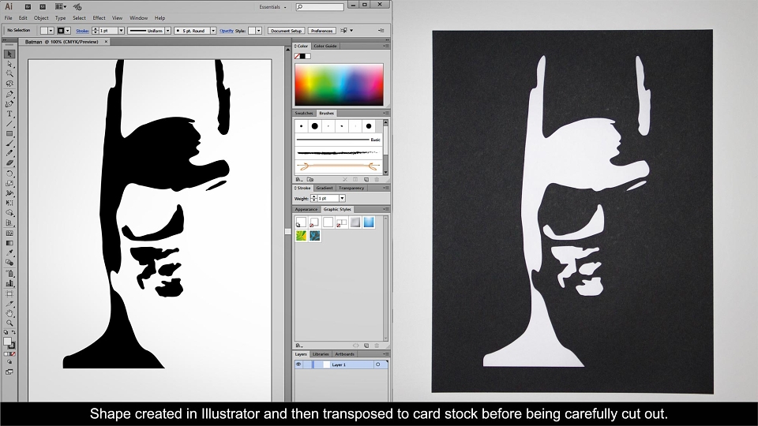Open the Style dropdown in control bar
The width and height of the screenshot is (758, 426).
tap(259, 31)
